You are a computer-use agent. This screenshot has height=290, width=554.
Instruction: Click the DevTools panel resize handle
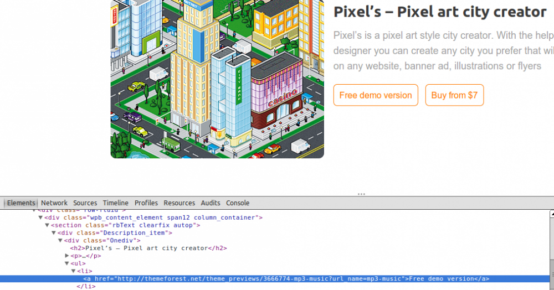pos(361,194)
